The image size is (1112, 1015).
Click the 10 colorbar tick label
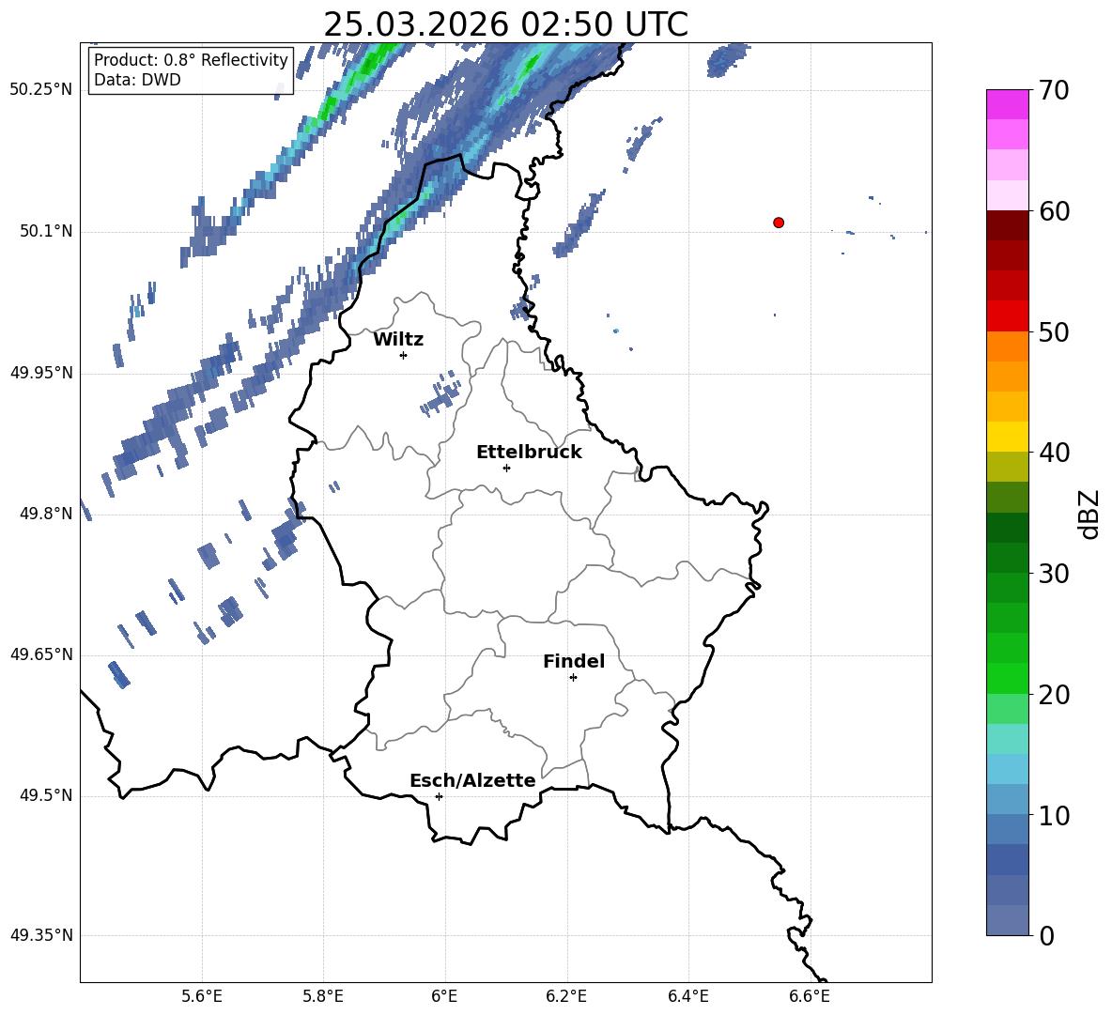(x=1054, y=815)
